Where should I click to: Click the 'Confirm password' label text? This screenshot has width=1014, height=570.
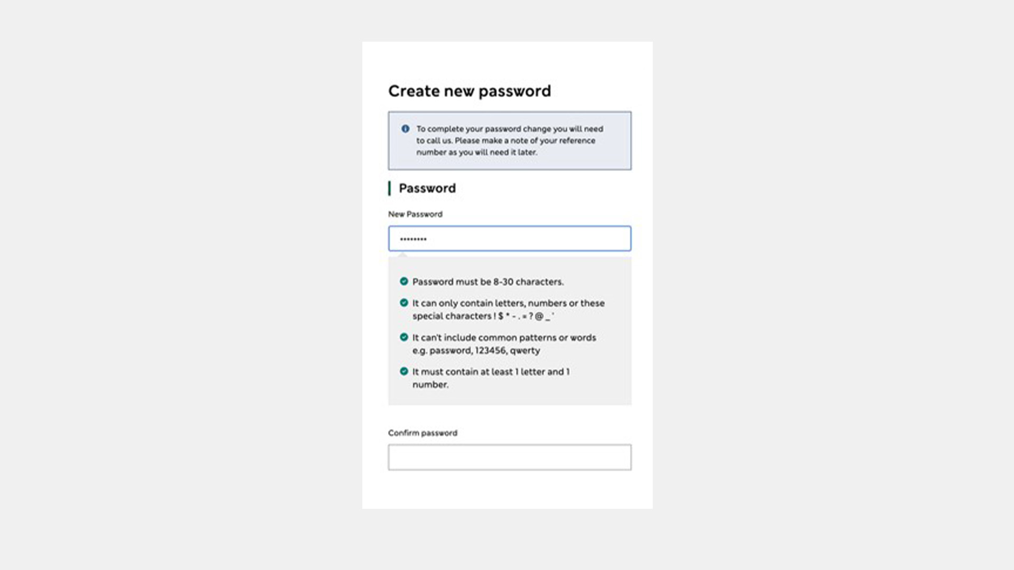(422, 433)
